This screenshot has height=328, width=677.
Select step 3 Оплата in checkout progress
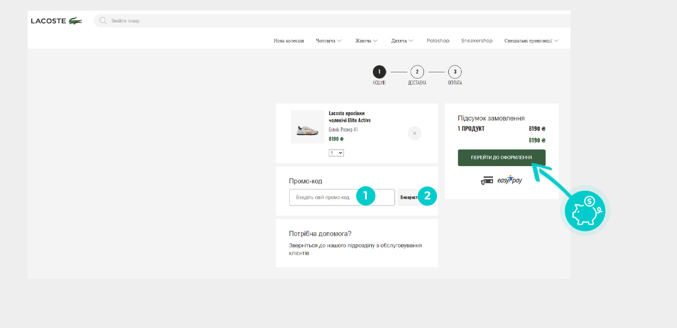pyautogui.click(x=455, y=76)
